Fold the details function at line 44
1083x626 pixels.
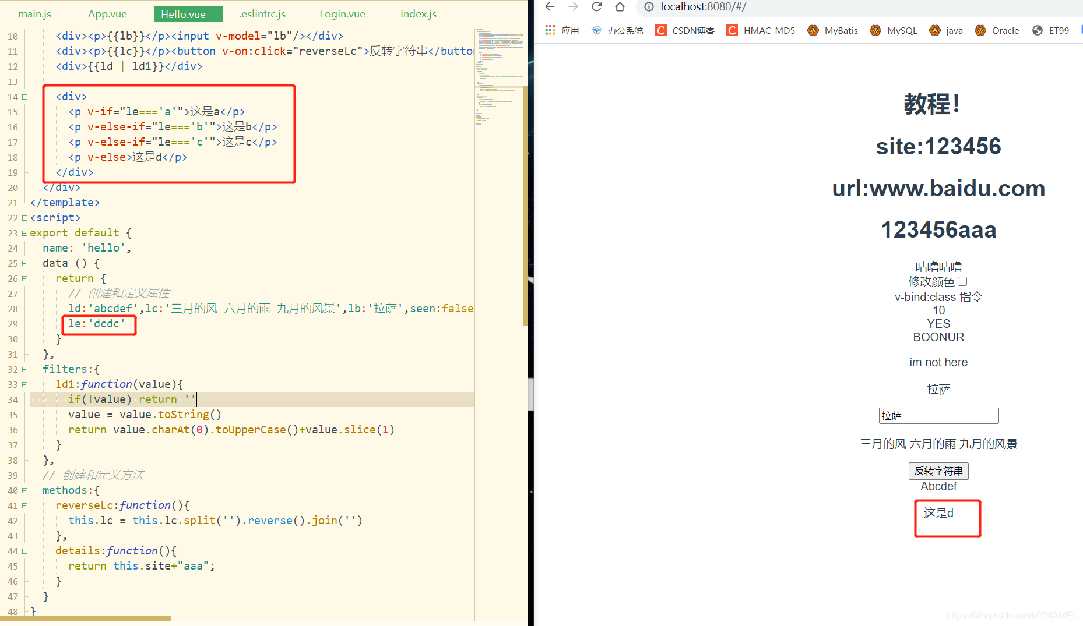(x=25, y=551)
